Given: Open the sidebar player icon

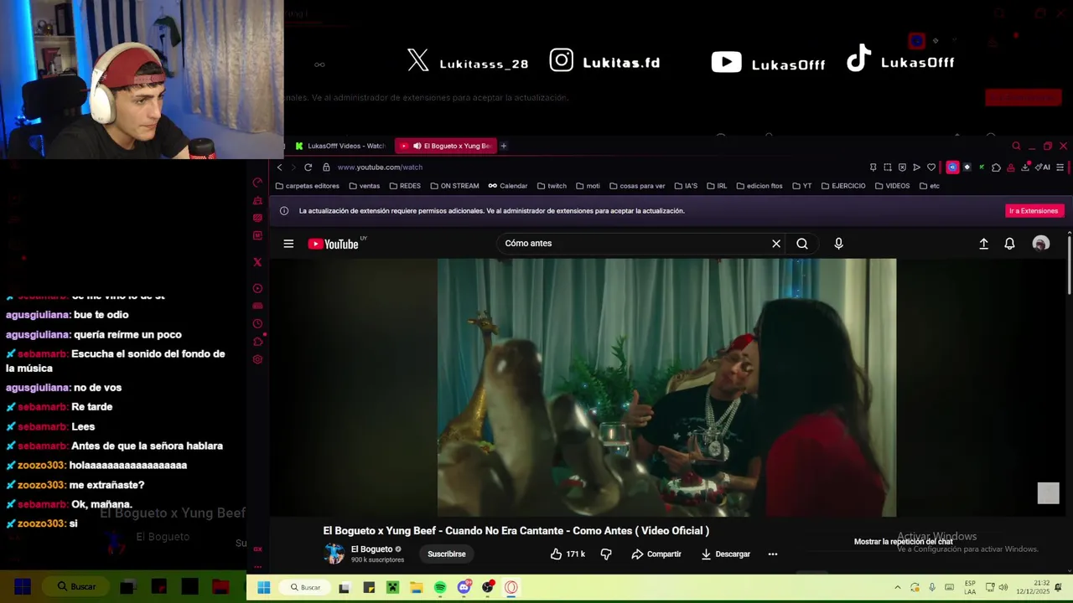Looking at the screenshot, I should coord(257,288).
